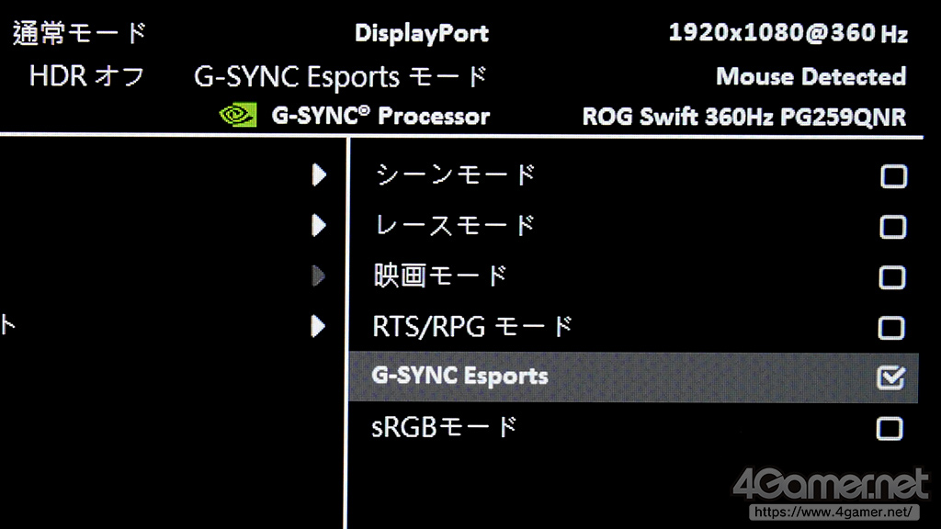This screenshot has height=529, width=941.
Task: Expand the fourth left menu arrow
Action: pyautogui.click(x=319, y=325)
